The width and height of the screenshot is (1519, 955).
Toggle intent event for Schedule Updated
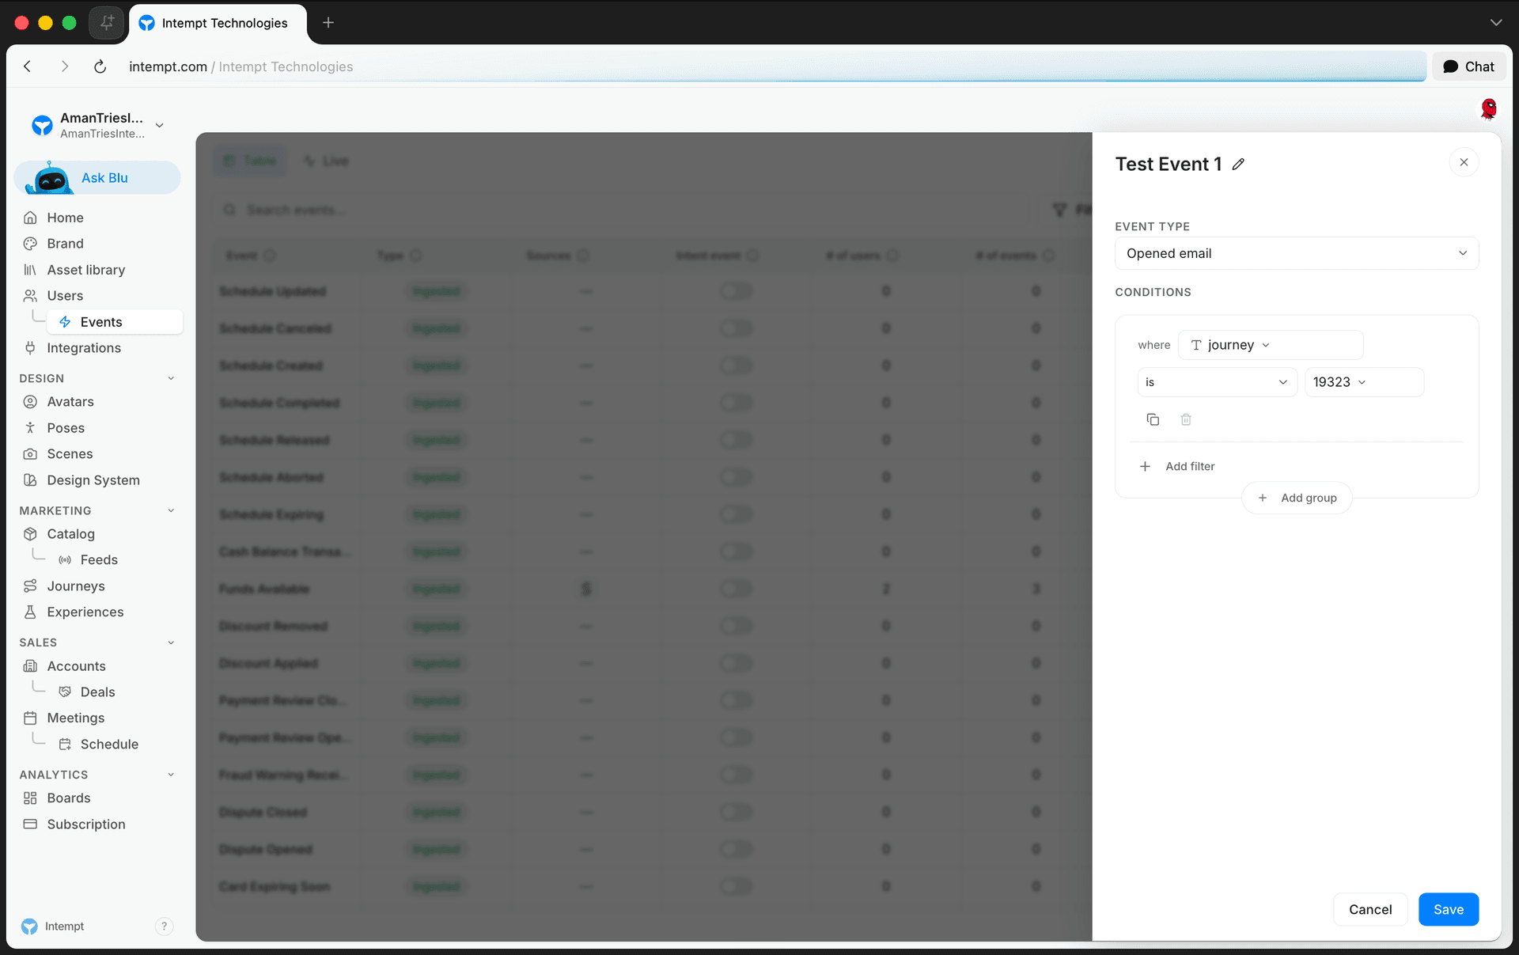pyautogui.click(x=736, y=291)
